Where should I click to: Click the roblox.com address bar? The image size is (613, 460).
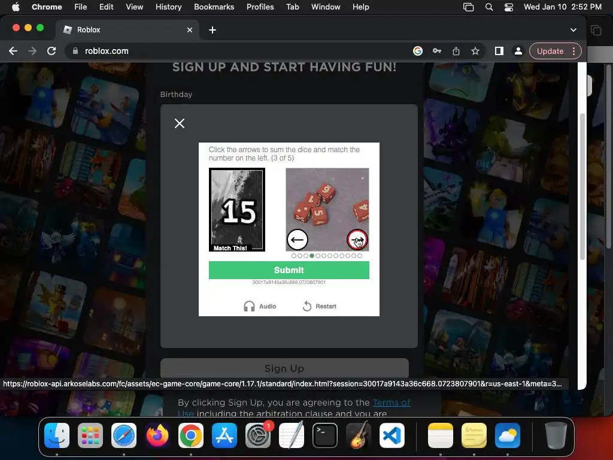tap(242, 52)
